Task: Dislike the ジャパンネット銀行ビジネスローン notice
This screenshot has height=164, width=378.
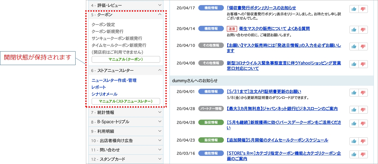Action: (363, 110)
